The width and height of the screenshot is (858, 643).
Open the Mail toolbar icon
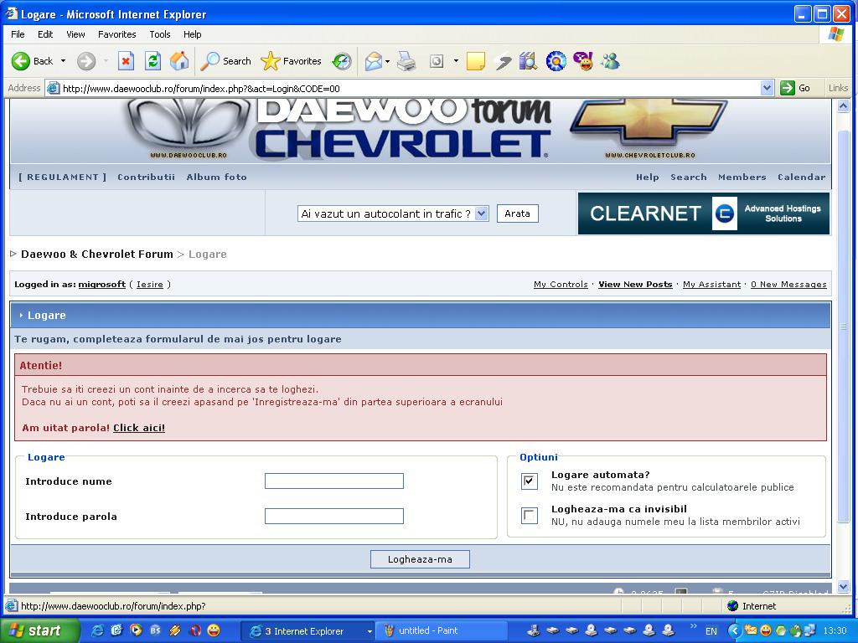(x=373, y=61)
